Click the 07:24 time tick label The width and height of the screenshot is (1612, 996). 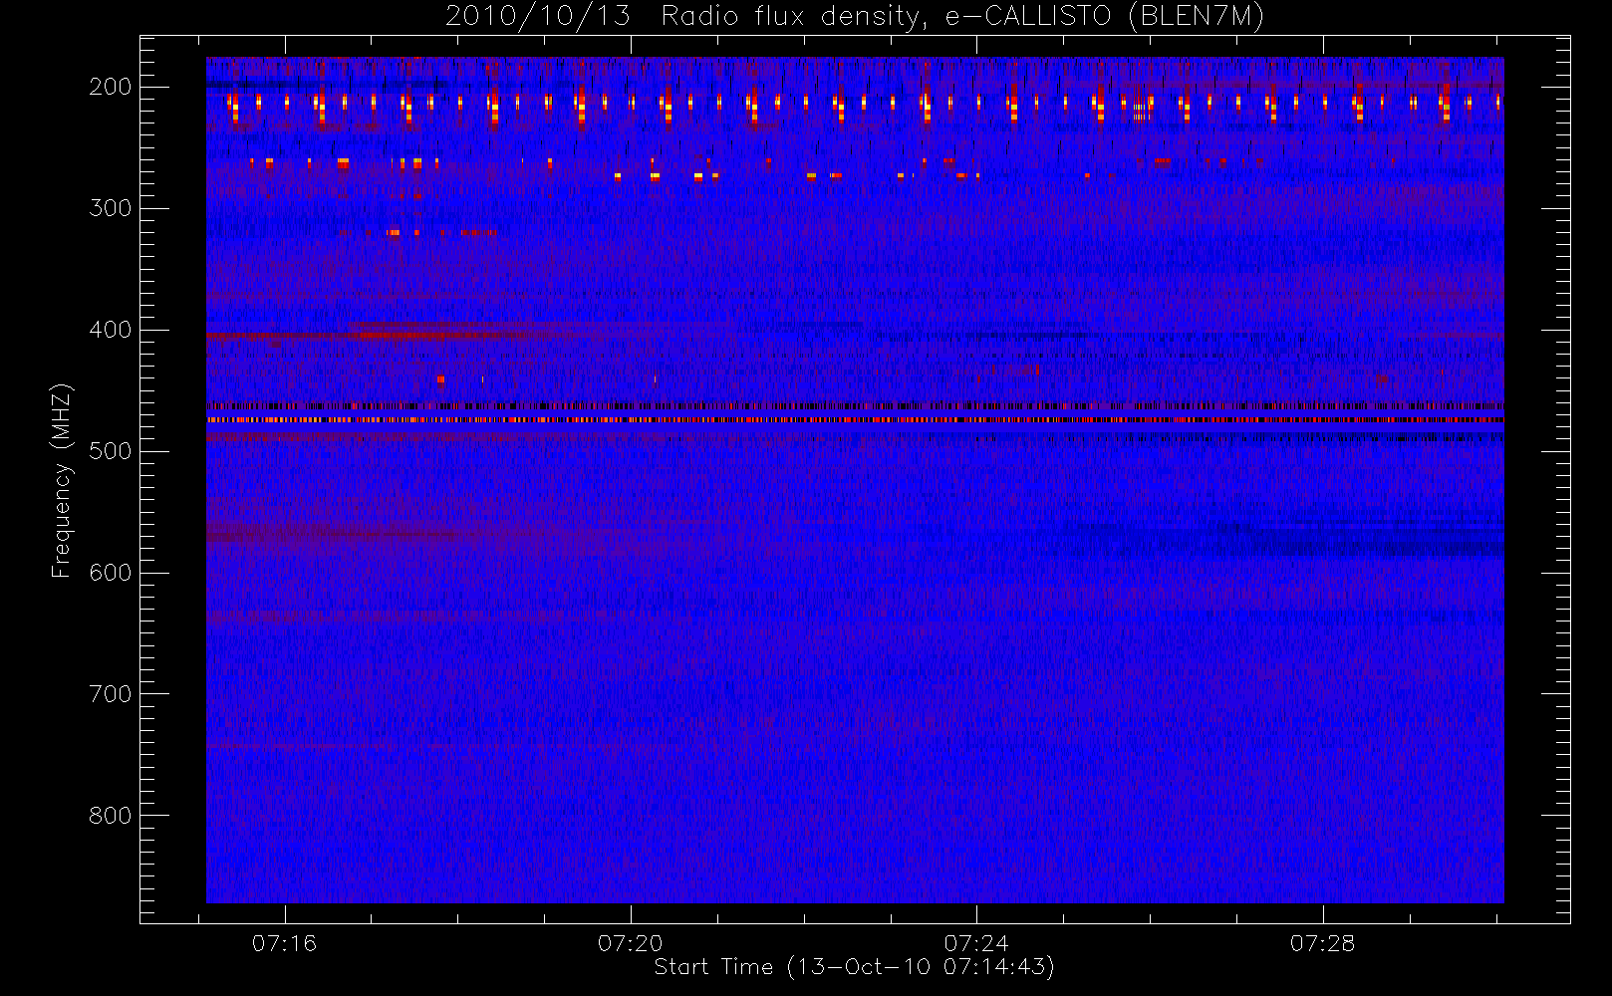(x=976, y=943)
